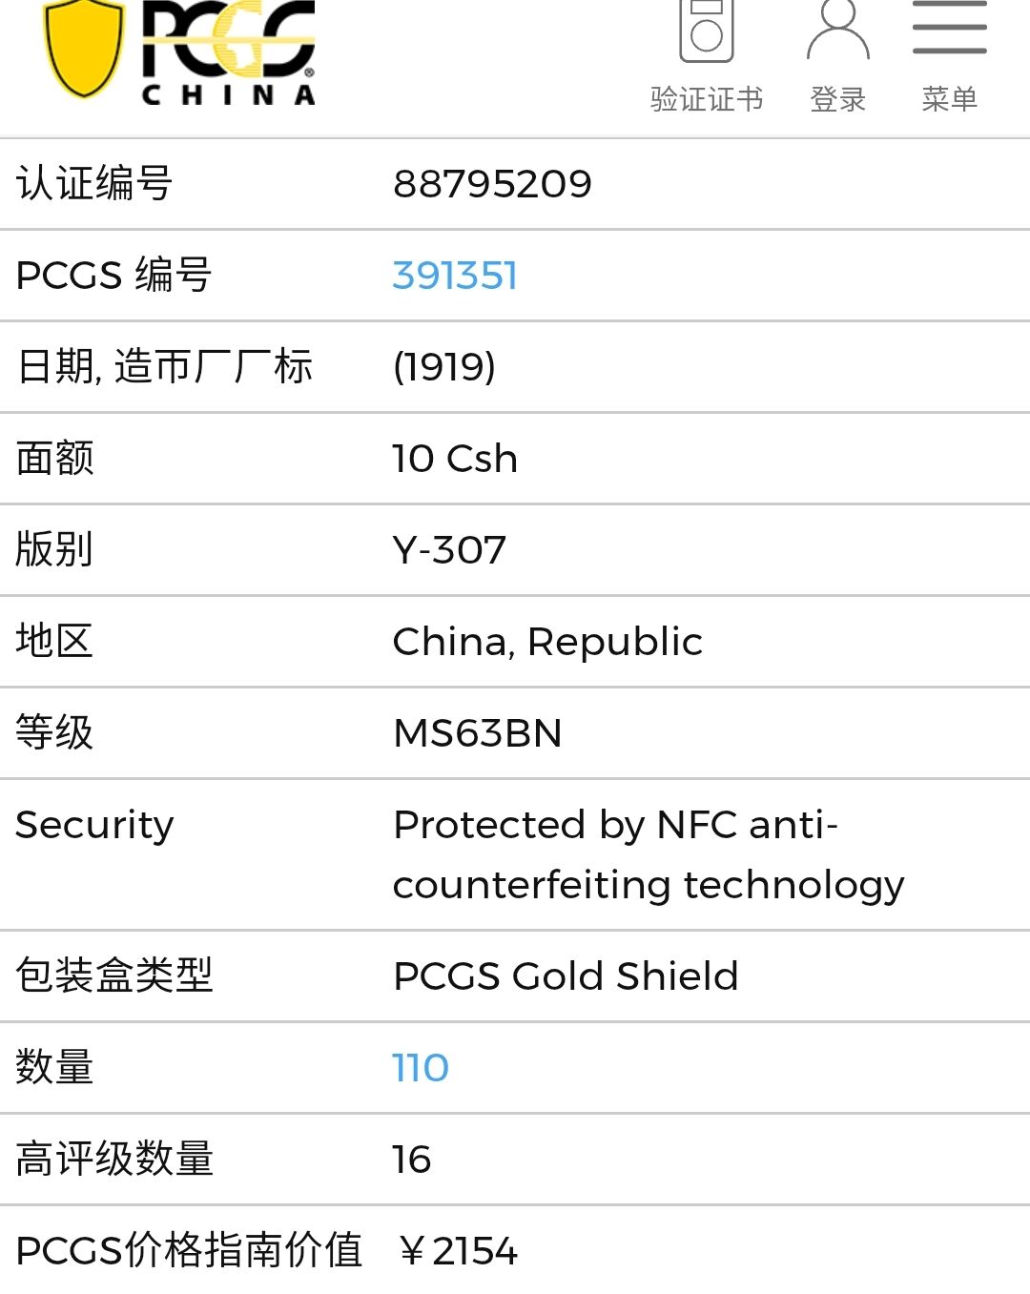Open the login user icon

[x=837, y=31]
